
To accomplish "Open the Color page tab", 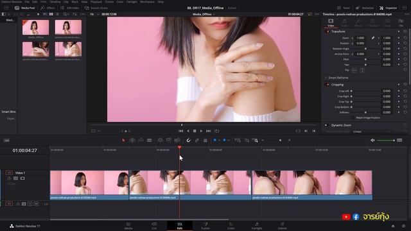I will [231, 226].
